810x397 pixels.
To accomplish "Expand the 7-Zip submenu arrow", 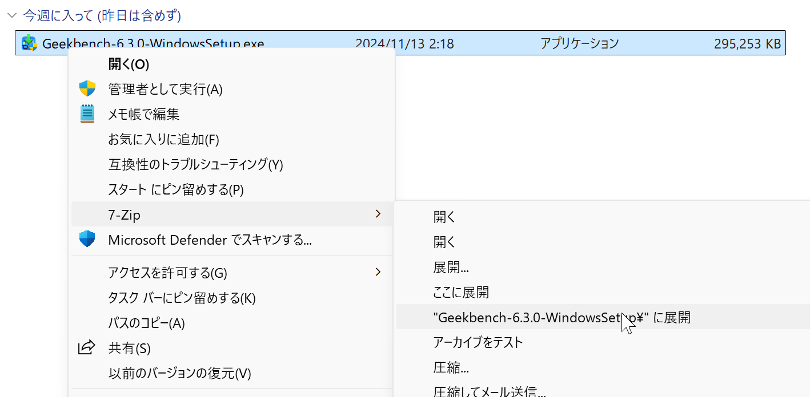I will [x=378, y=214].
